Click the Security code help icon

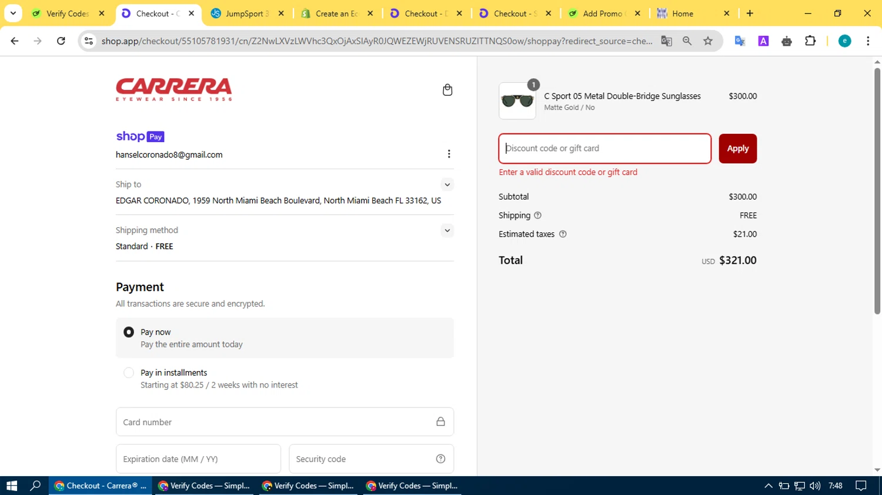point(440,459)
